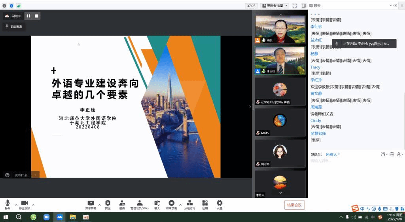Click the red 结束会议 button
This screenshot has width=405, height=222.
point(294,205)
